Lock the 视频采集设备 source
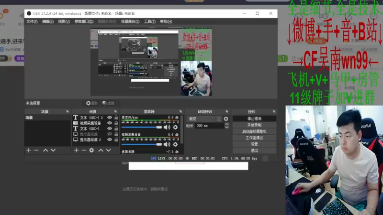The image size is (383, 215). (x=116, y=123)
